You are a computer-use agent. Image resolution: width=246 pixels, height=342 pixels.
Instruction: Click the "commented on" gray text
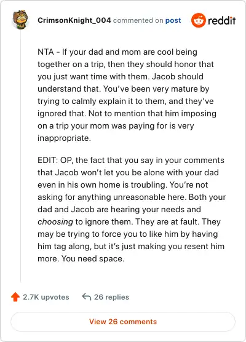[138, 20]
